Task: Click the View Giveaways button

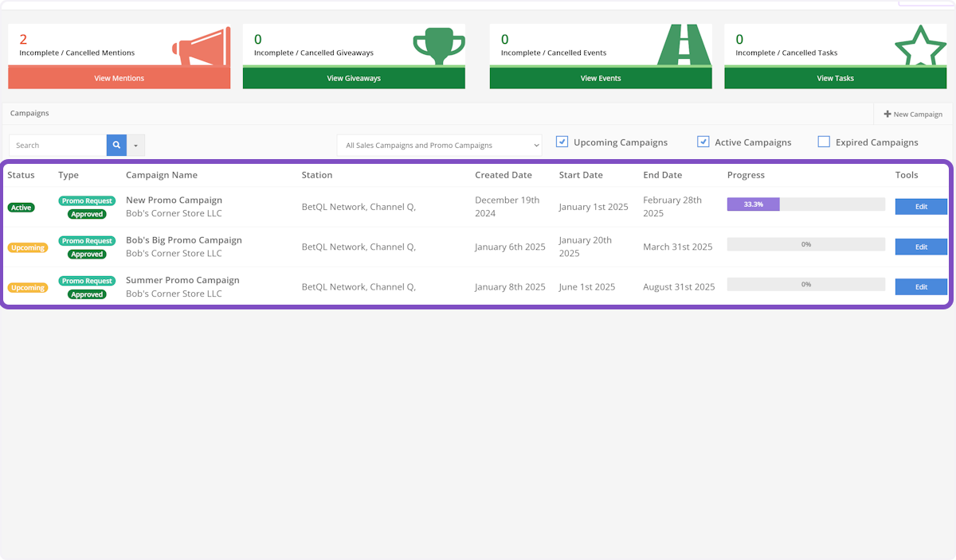Action: (x=354, y=79)
